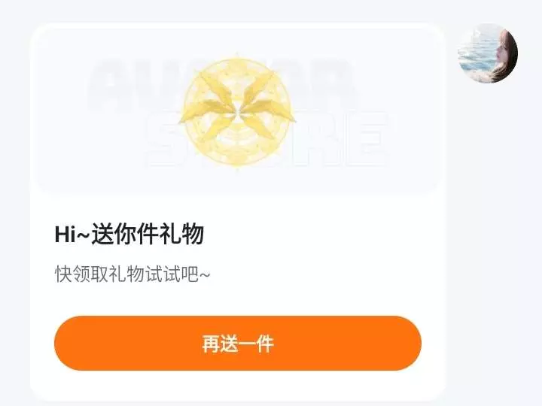
Task: Tap the orange 再送一件 button
Action: (238, 343)
